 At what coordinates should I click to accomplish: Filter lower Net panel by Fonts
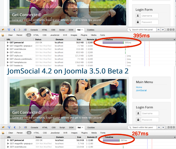click(x=103, y=133)
